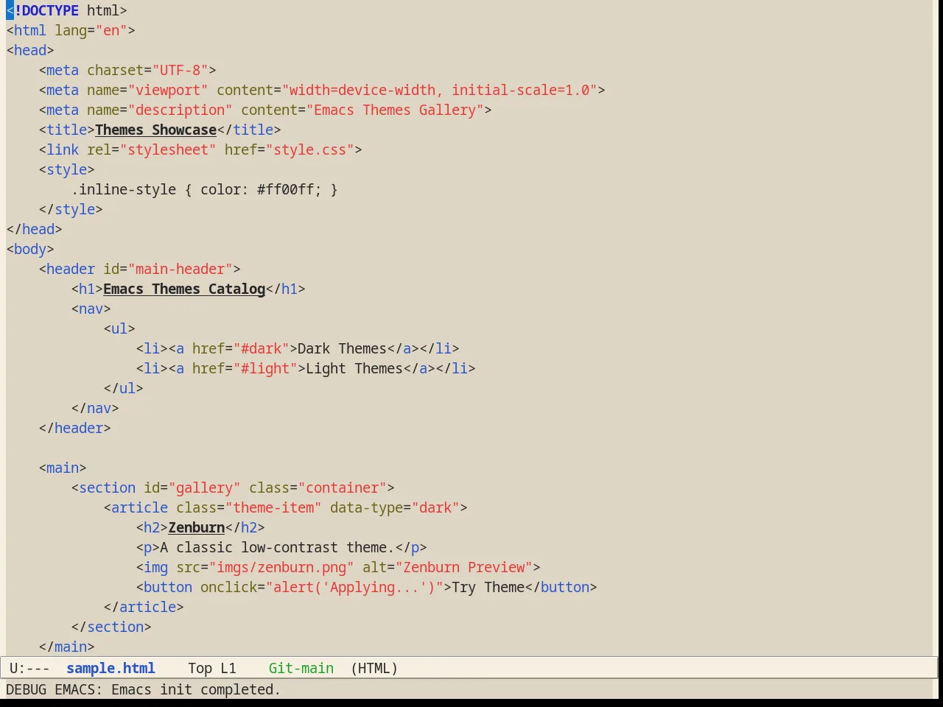
Task: Click the 'Try Theme' button label text
Action: [x=488, y=587]
